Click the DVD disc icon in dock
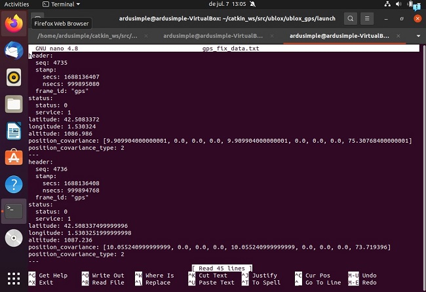This screenshot has height=292, width=426. (x=14, y=238)
